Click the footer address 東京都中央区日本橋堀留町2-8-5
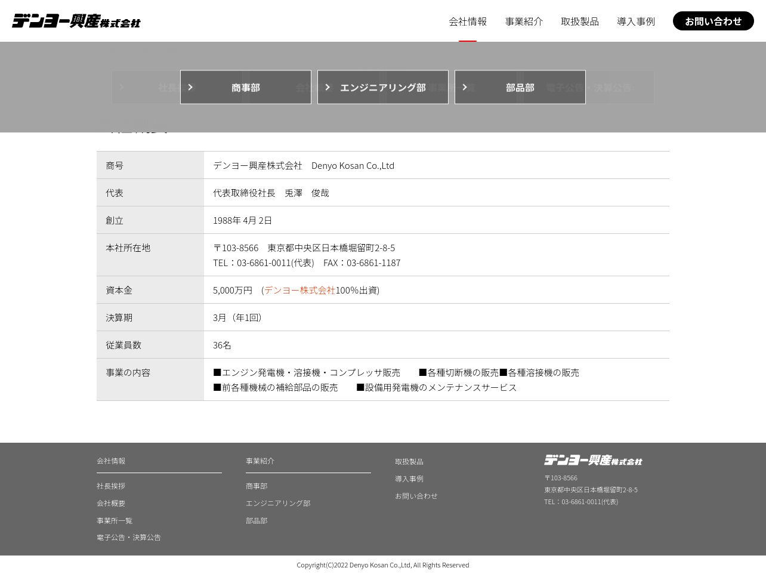Image resolution: width=766 pixels, height=574 pixels. coord(591,490)
